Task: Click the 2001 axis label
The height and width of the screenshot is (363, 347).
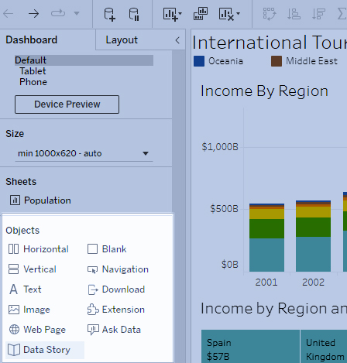Action: (x=266, y=283)
